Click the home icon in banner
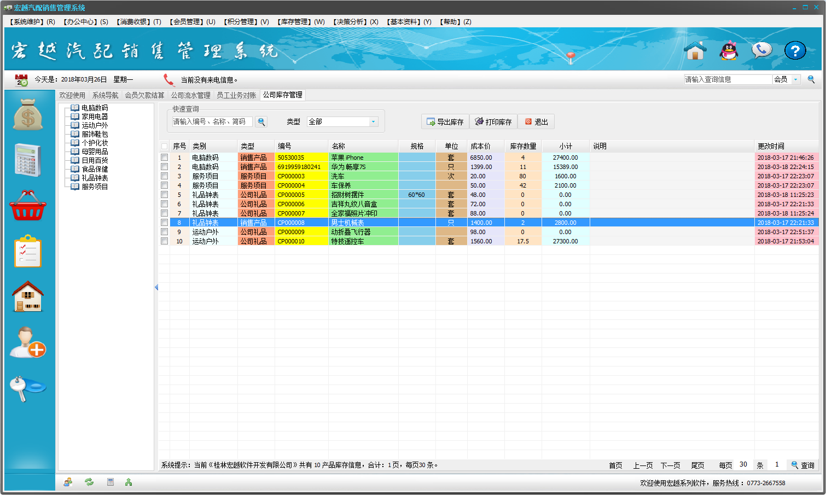 click(695, 51)
